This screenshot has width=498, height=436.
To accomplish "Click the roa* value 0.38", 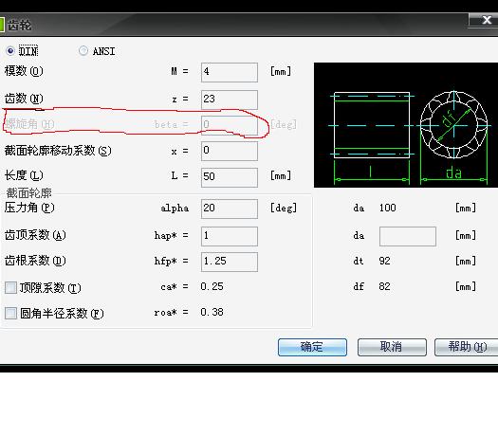I will tap(212, 312).
